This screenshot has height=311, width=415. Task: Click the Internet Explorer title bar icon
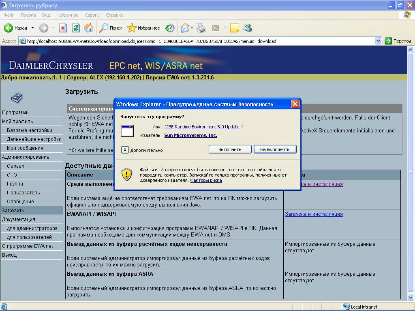click(x=4, y=5)
